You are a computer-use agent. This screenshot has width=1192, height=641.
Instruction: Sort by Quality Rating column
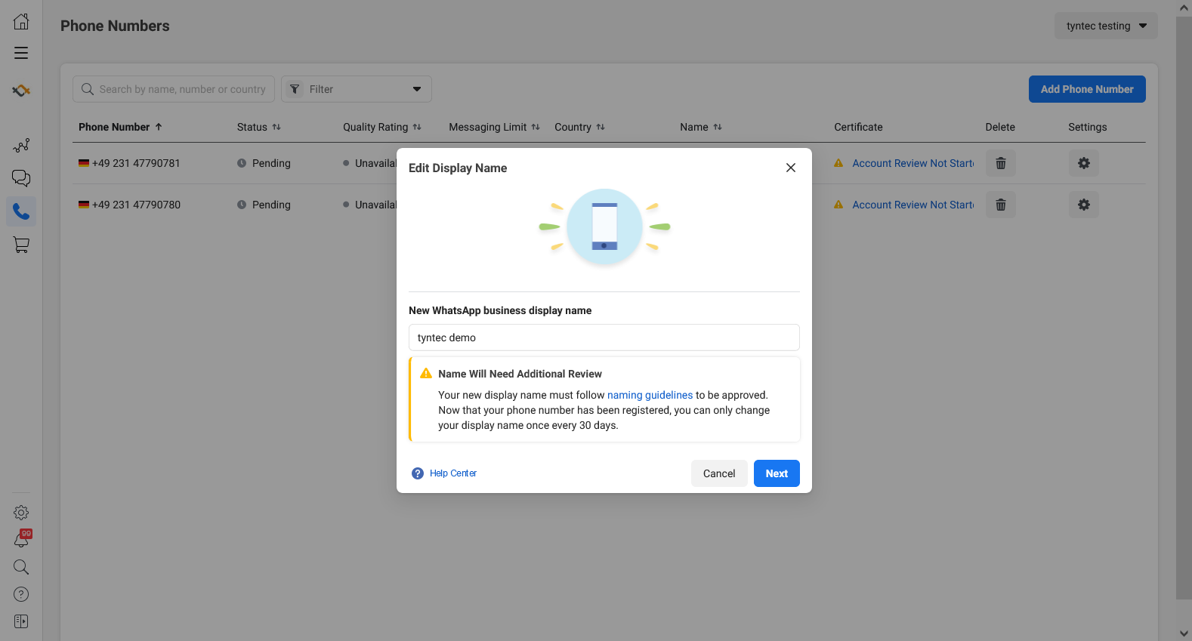pos(382,127)
